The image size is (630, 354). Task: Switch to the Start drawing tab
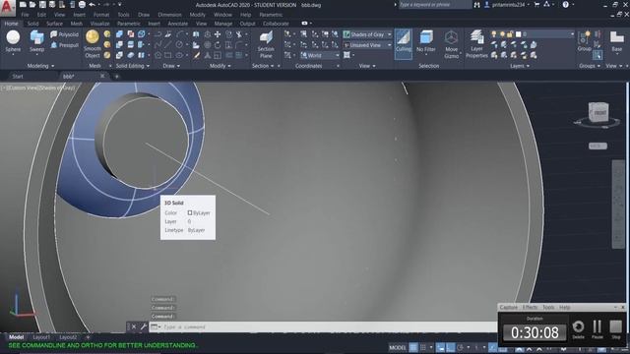18,76
